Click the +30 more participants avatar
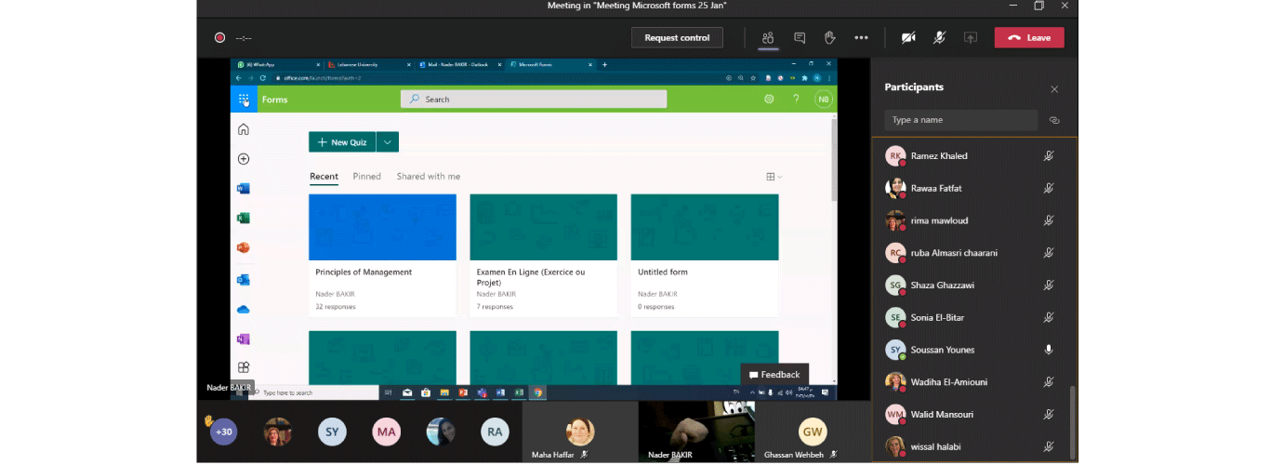This screenshot has width=1270, height=465. pos(223,432)
